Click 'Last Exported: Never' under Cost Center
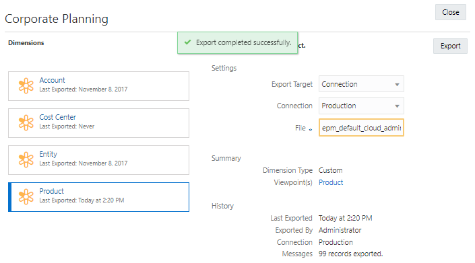The width and height of the screenshot is (475, 263). [x=67, y=126]
